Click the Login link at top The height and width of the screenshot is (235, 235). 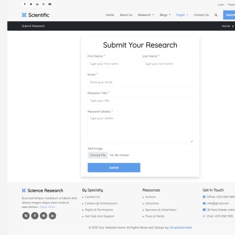click(x=221, y=5)
